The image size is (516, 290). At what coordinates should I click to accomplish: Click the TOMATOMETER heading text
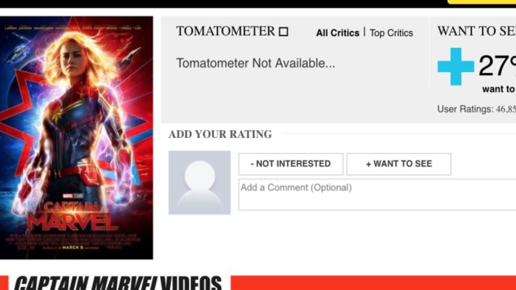225,31
